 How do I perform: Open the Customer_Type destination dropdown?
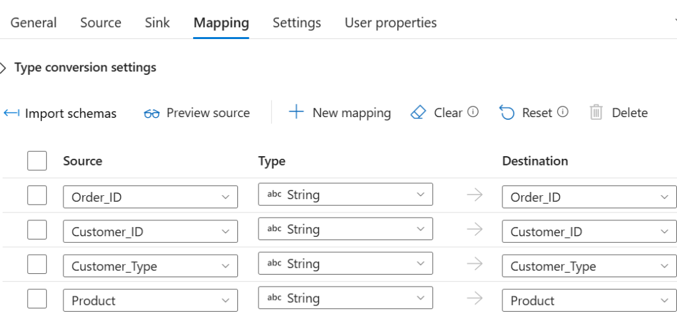coord(588,266)
